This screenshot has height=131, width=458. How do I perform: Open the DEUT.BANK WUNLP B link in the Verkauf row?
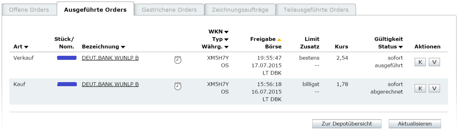tap(110, 58)
